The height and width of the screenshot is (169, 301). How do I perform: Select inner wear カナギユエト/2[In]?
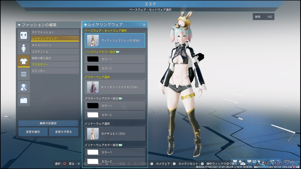(x=115, y=133)
